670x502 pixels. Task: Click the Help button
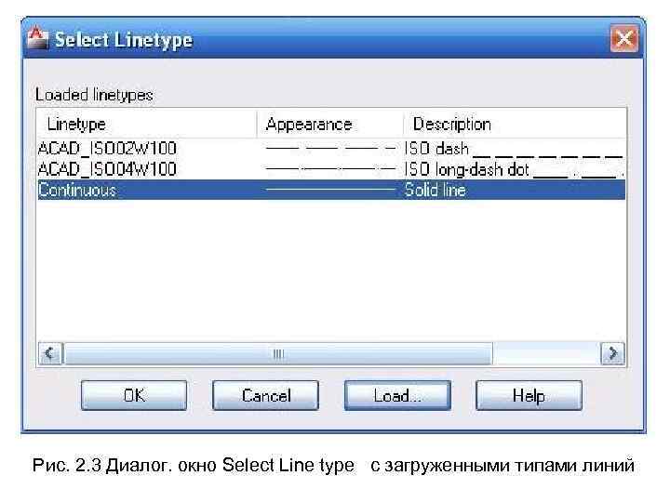(529, 395)
